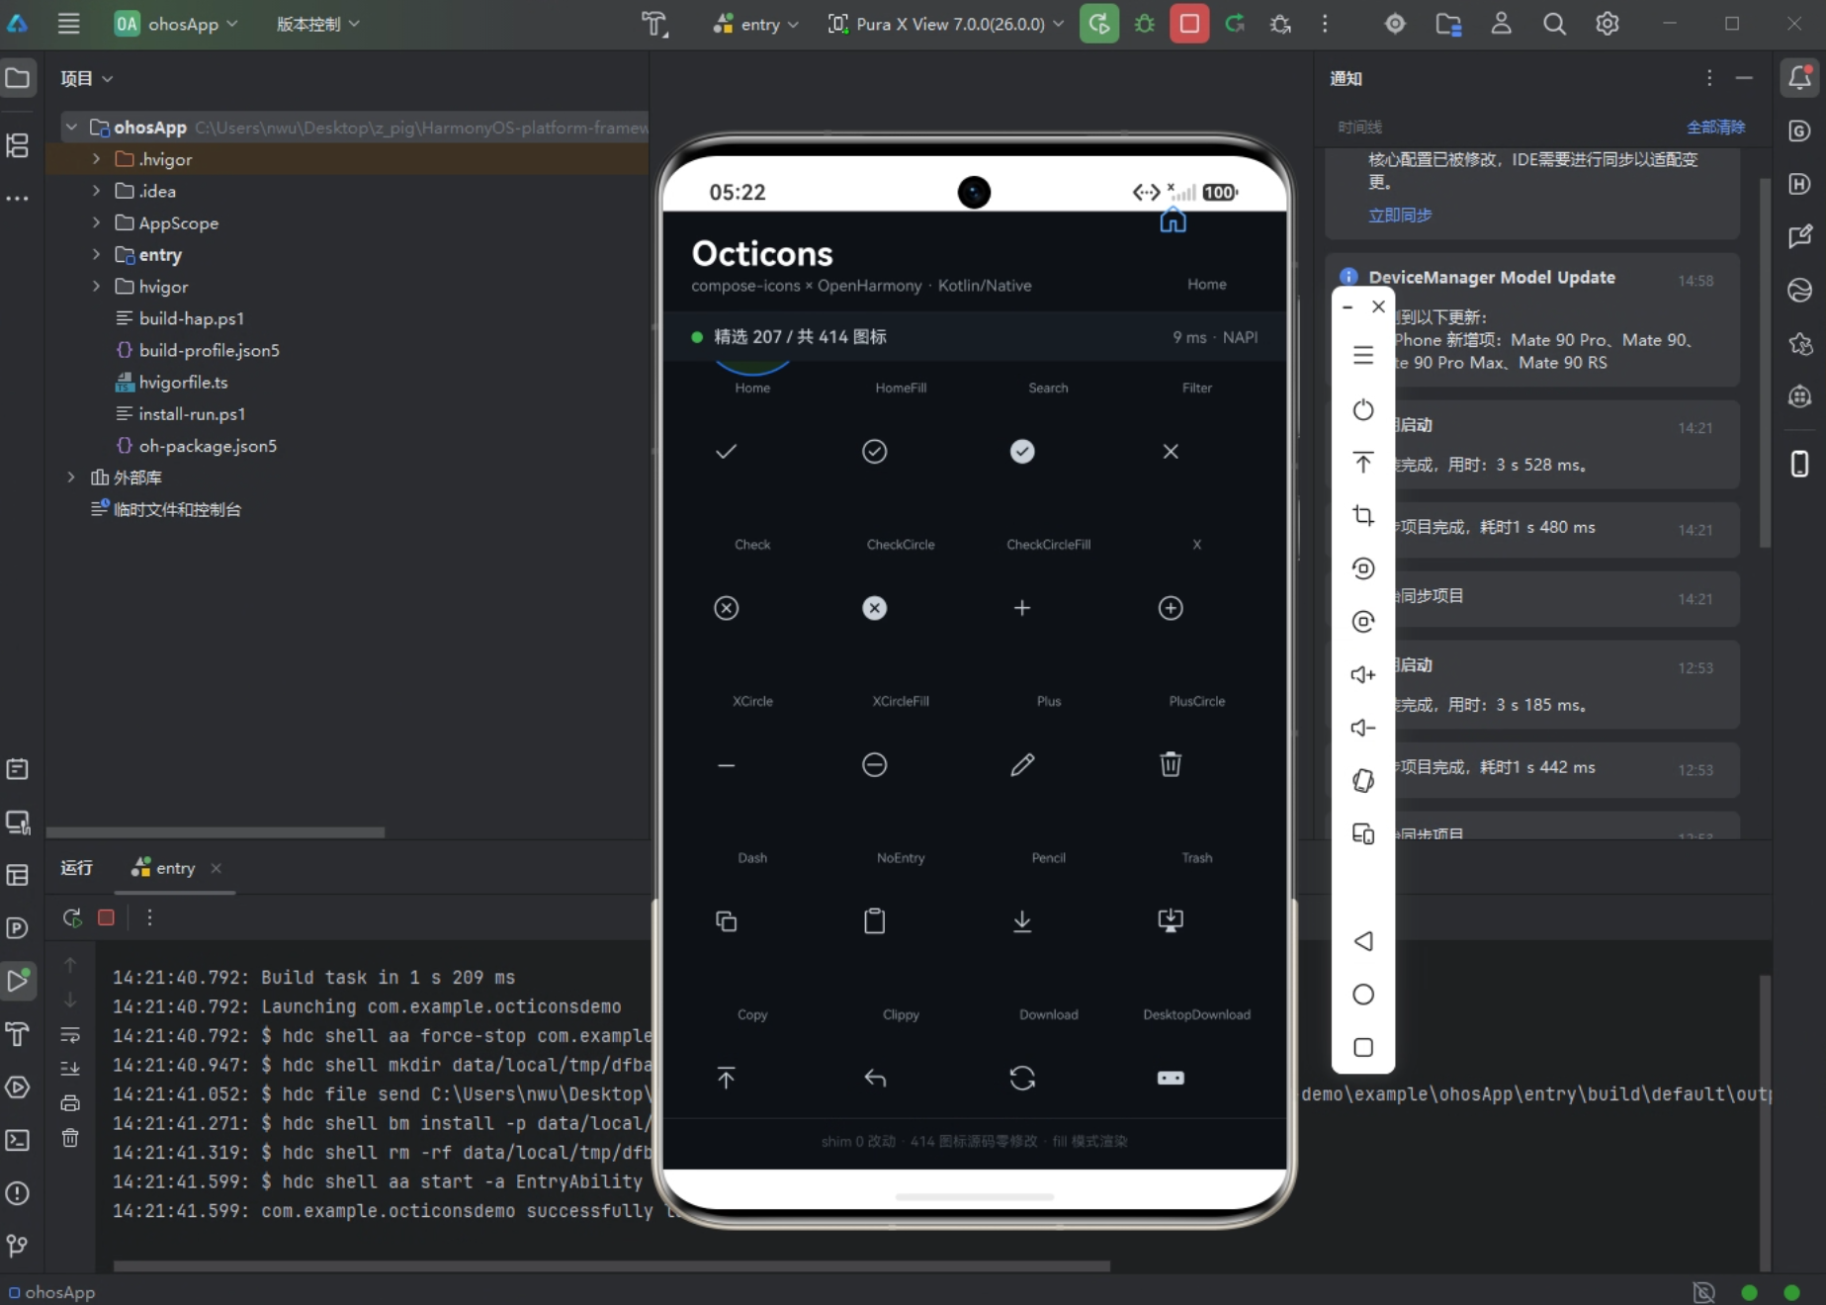
Task: Select the 运行 tab label
Action: pyautogui.click(x=76, y=868)
